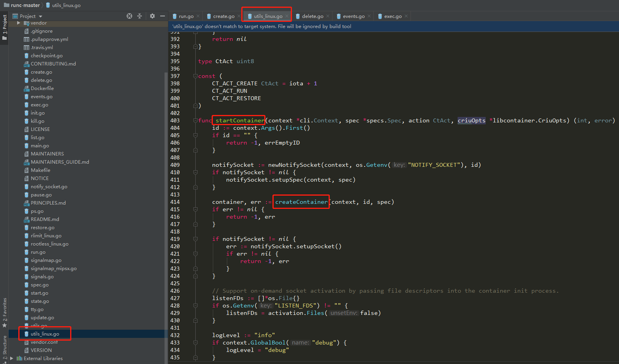Toggle the 7: Structure tool window stripe
Viewport: 619px width, 364px height.
(4, 348)
